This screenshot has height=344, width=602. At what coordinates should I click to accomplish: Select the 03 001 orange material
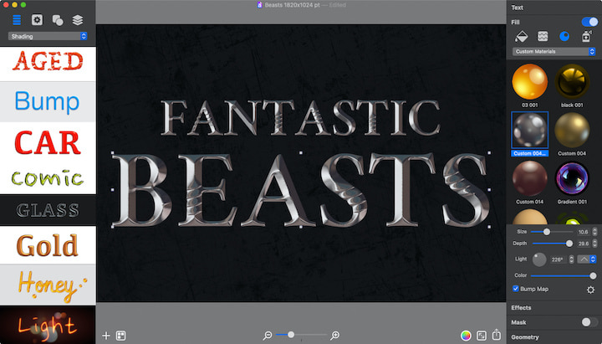click(530, 81)
